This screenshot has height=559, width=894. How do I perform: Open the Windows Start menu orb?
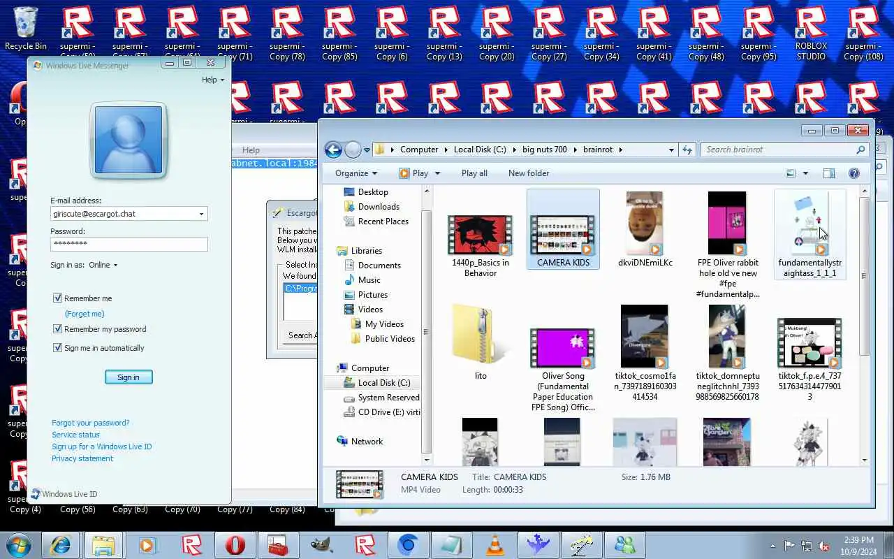pos(19,544)
